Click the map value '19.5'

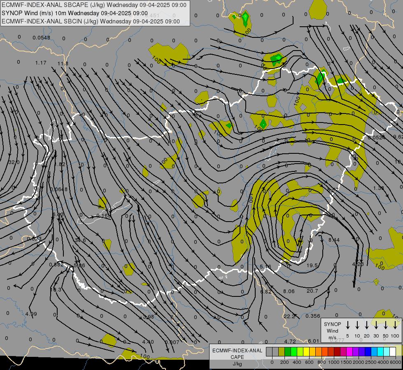pyautogui.click(x=312, y=265)
